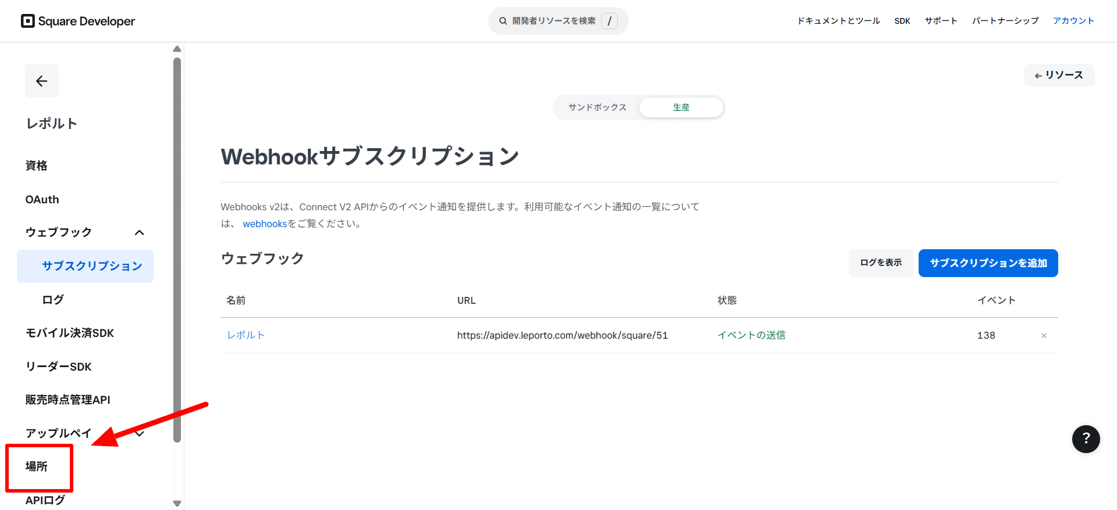
Task: Open 場所 in the sidebar
Action: click(36, 466)
